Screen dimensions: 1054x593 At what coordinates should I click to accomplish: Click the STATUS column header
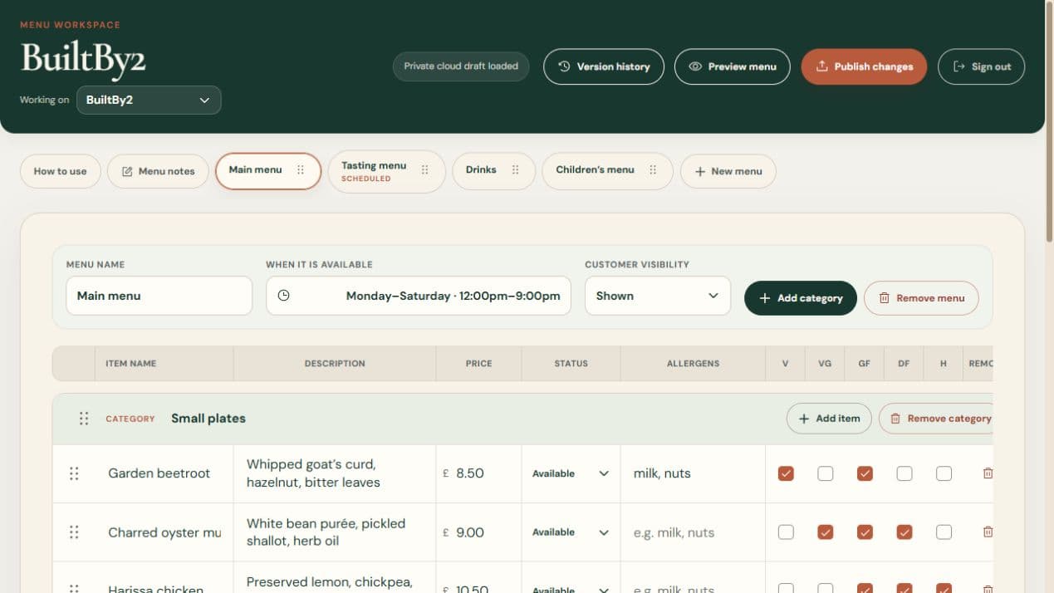[571, 364]
